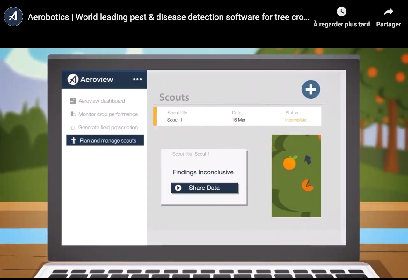Select the Scout 1 row

coord(238,116)
